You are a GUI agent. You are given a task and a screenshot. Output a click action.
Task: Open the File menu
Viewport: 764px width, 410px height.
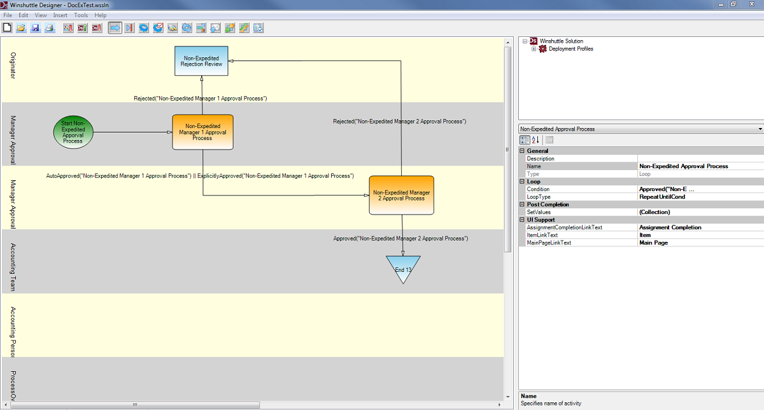8,15
